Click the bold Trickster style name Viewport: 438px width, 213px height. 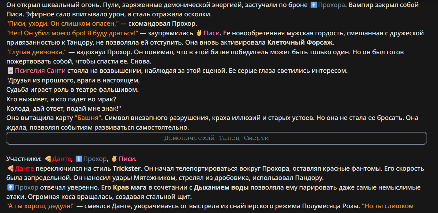pyautogui.click(x=127, y=168)
